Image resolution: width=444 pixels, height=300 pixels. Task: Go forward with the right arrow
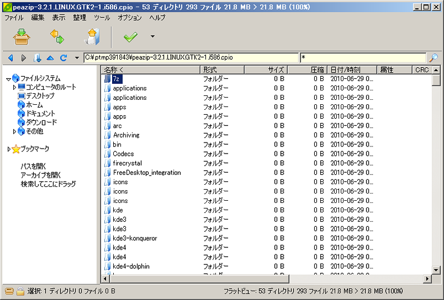click(24, 58)
